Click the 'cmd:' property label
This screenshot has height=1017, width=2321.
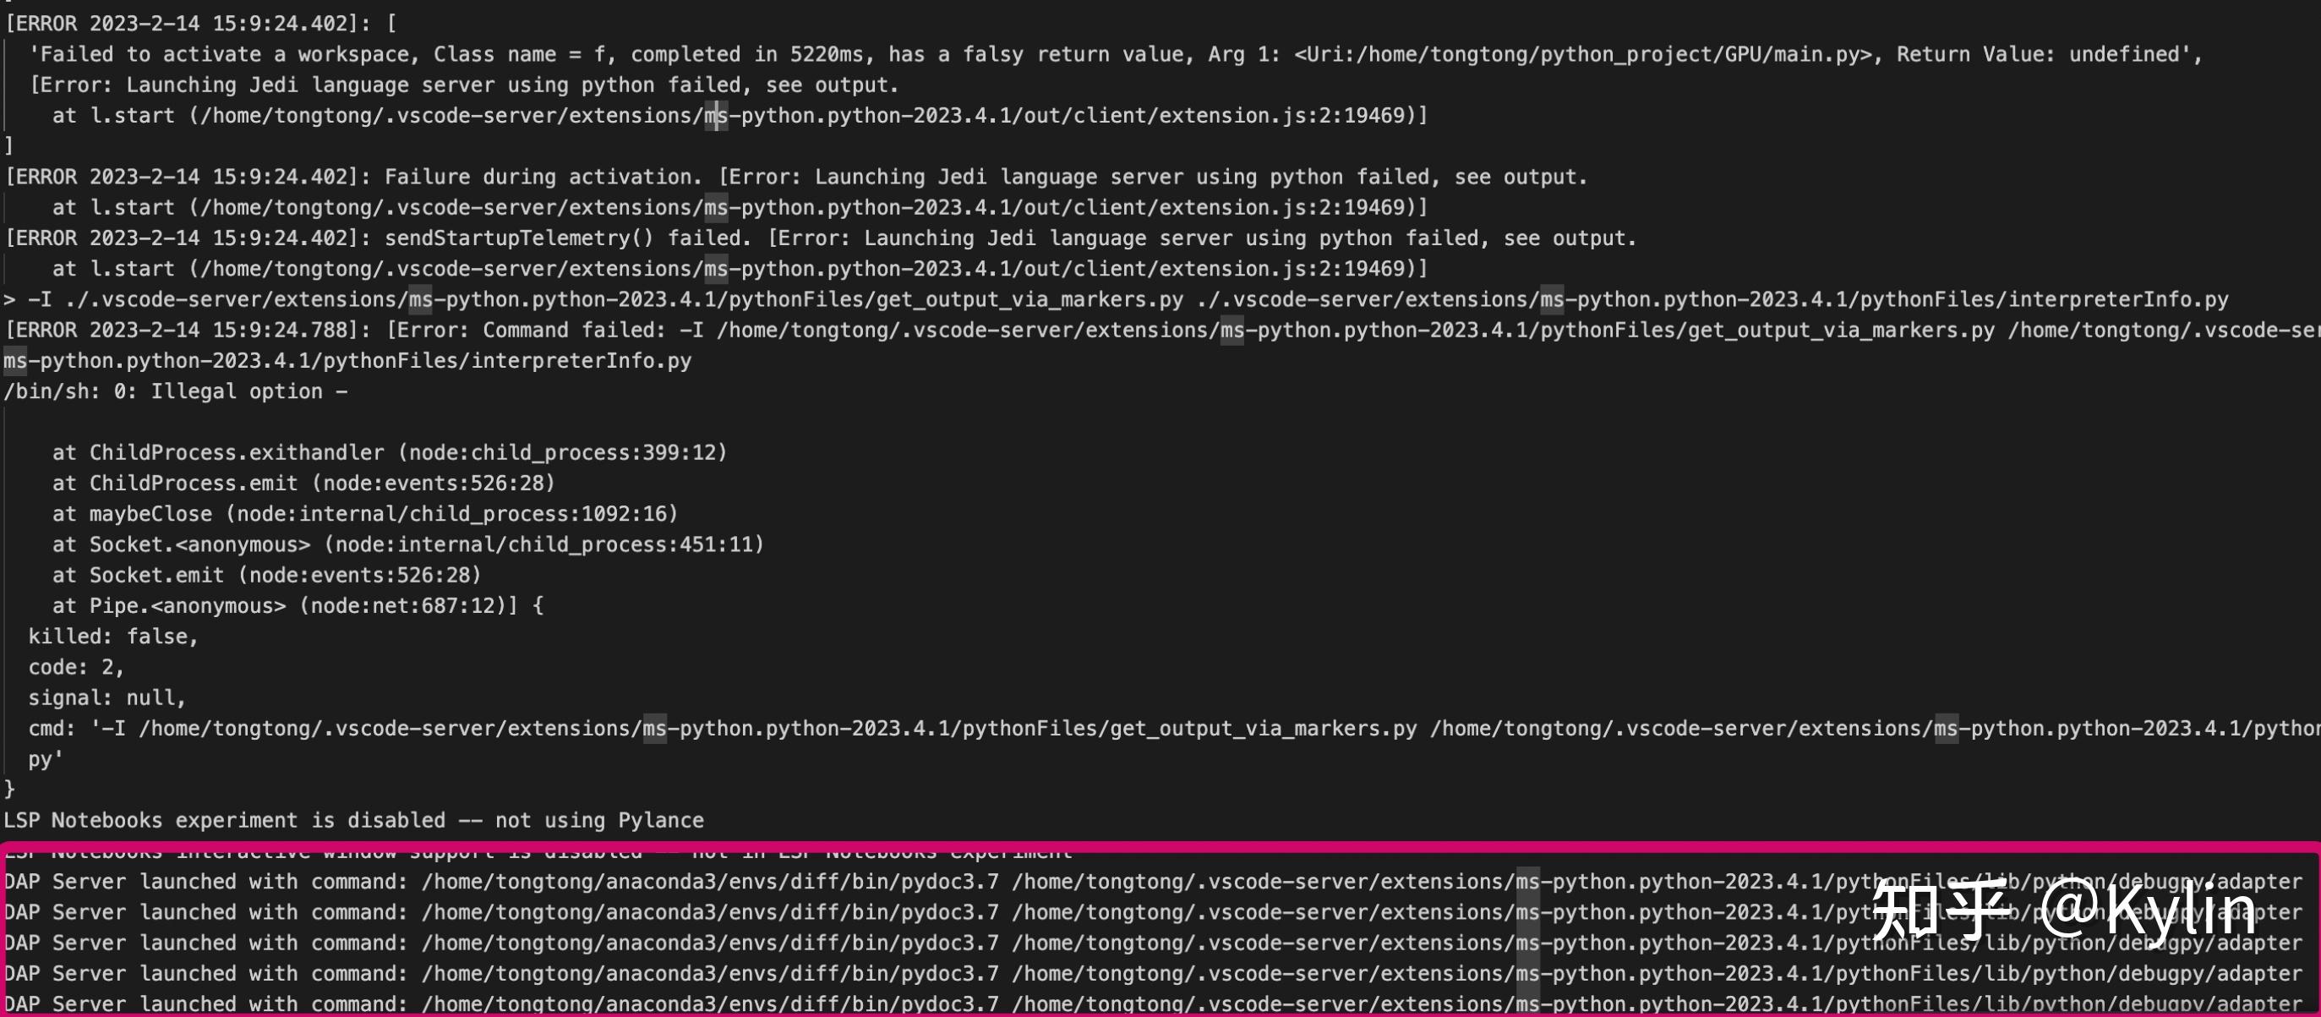(x=52, y=728)
